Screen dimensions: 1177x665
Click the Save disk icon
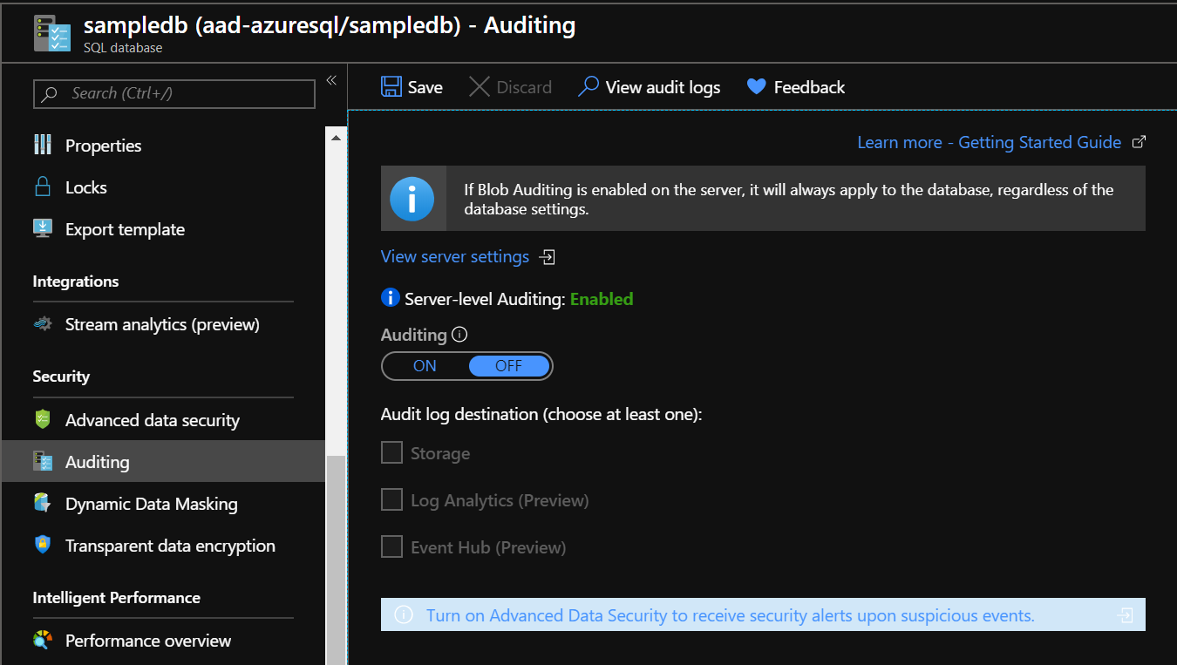coord(391,86)
